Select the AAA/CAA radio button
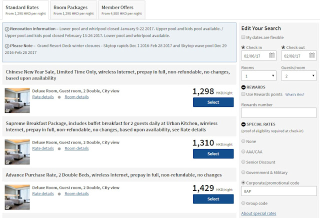Image resolution: width=320 pixels, height=218 pixels. click(243, 151)
